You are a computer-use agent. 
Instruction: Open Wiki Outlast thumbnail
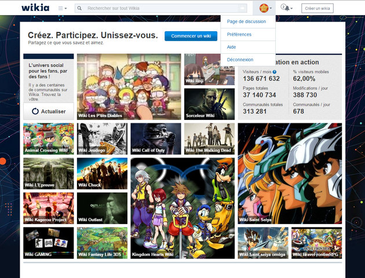pos(102,208)
